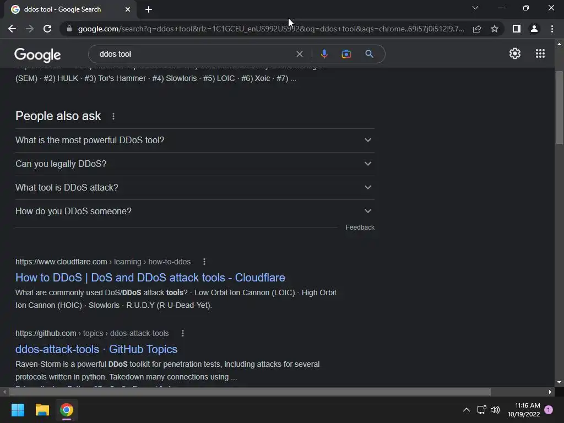This screenshot has height=423, width=564.
Task: Click the Feedback link
Action: 360,227
